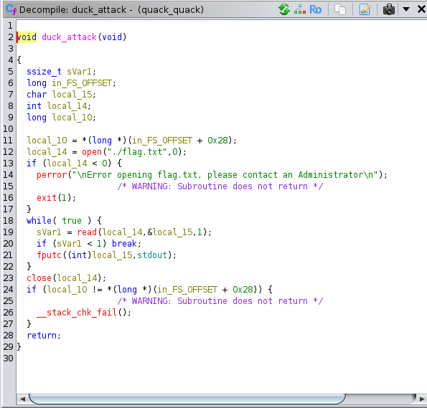Click the edit function signature pencil icon
The width and height of the screenshot is (427, 408).
point(365,9)
